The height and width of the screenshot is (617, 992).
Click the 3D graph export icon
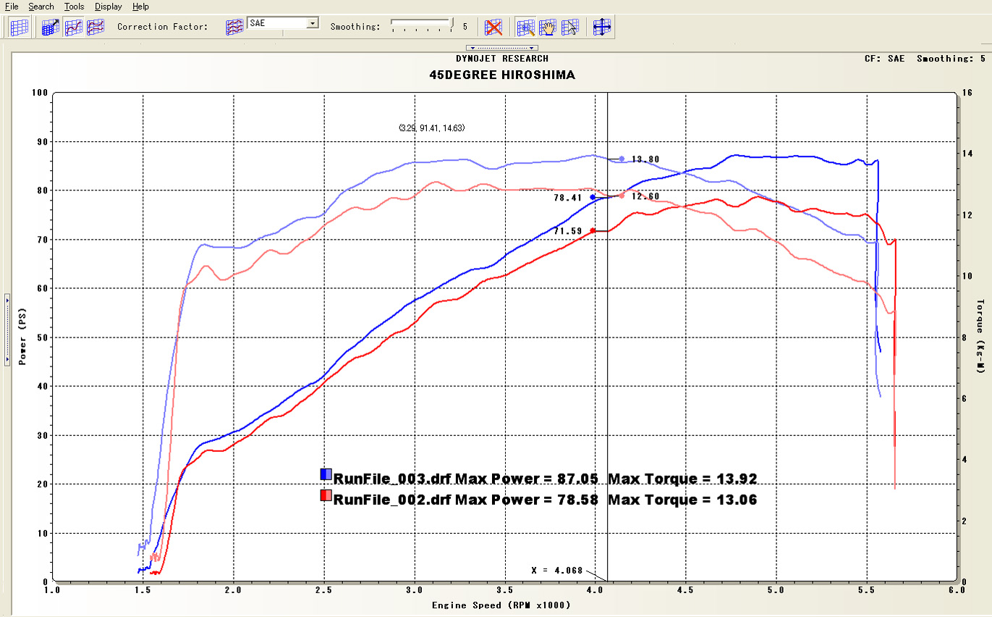click(50, 28)
